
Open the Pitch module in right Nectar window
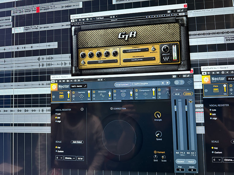click(215, 90)
